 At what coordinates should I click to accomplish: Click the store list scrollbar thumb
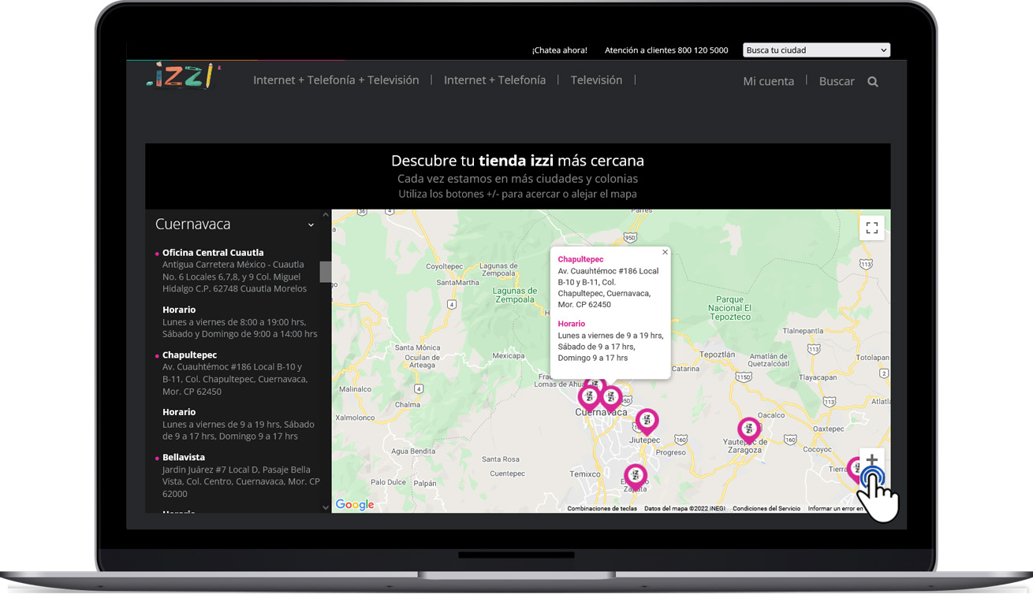326,272
